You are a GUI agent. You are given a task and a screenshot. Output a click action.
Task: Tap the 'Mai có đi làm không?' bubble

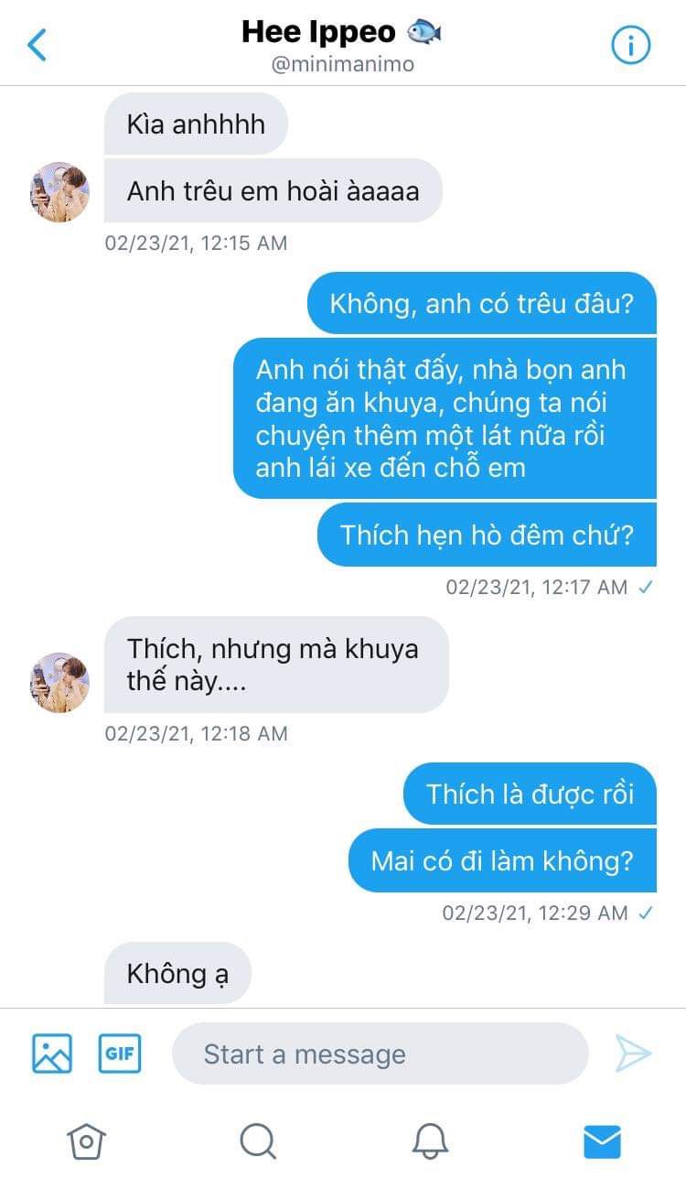(502, 860)
